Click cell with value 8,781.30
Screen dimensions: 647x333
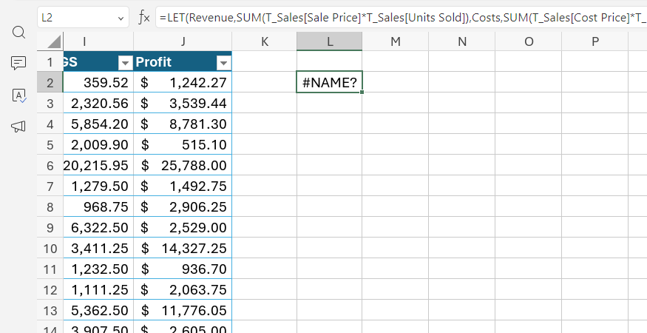(x=183, y=124)
